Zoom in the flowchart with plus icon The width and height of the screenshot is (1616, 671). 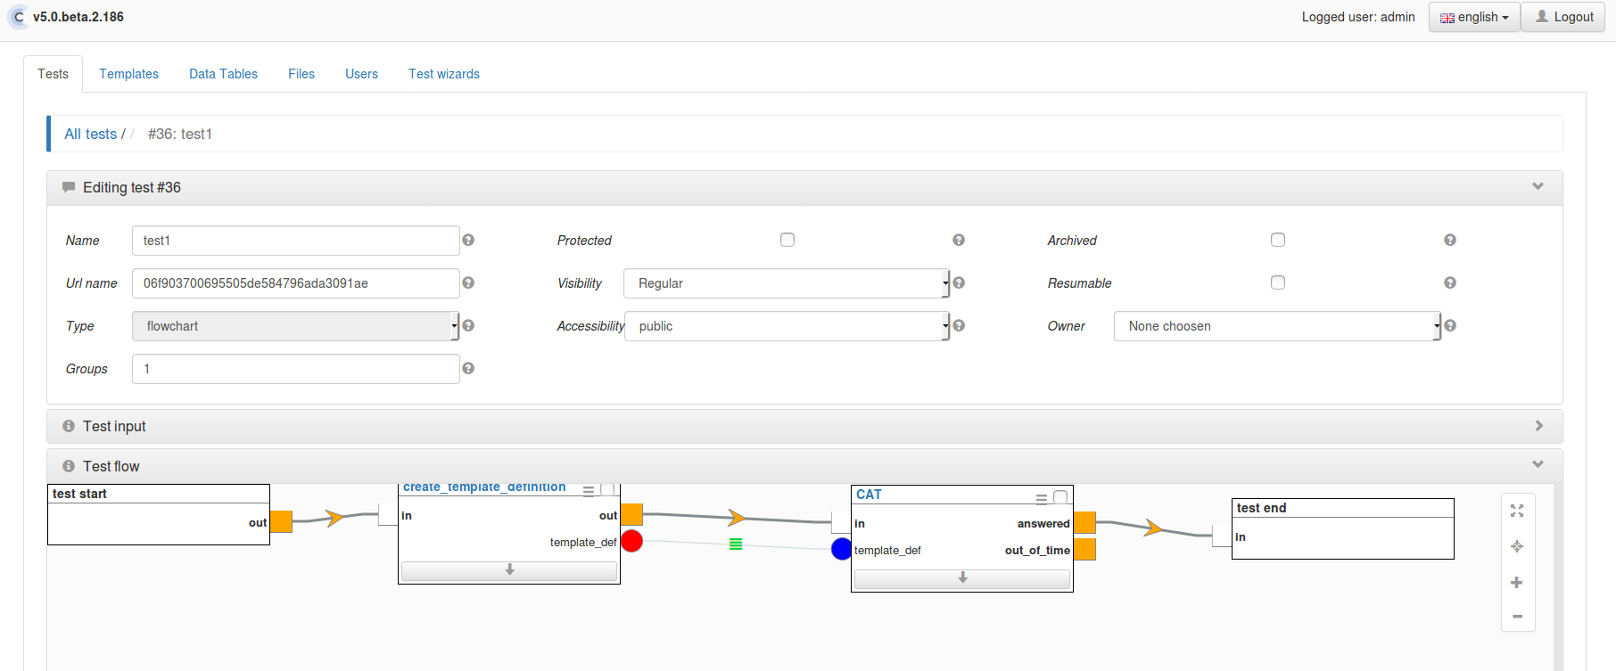click(1517, 582)
